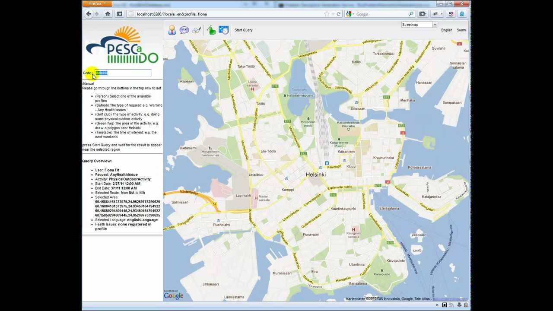Go back to the previous page

tap(89, 14)
